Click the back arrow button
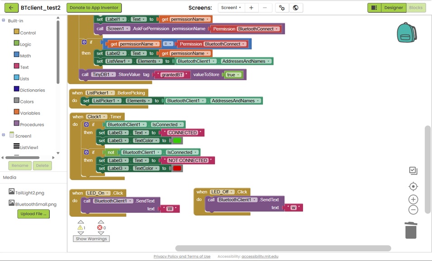The width and height of the screenshot is (432, 261). pos(11,8)
